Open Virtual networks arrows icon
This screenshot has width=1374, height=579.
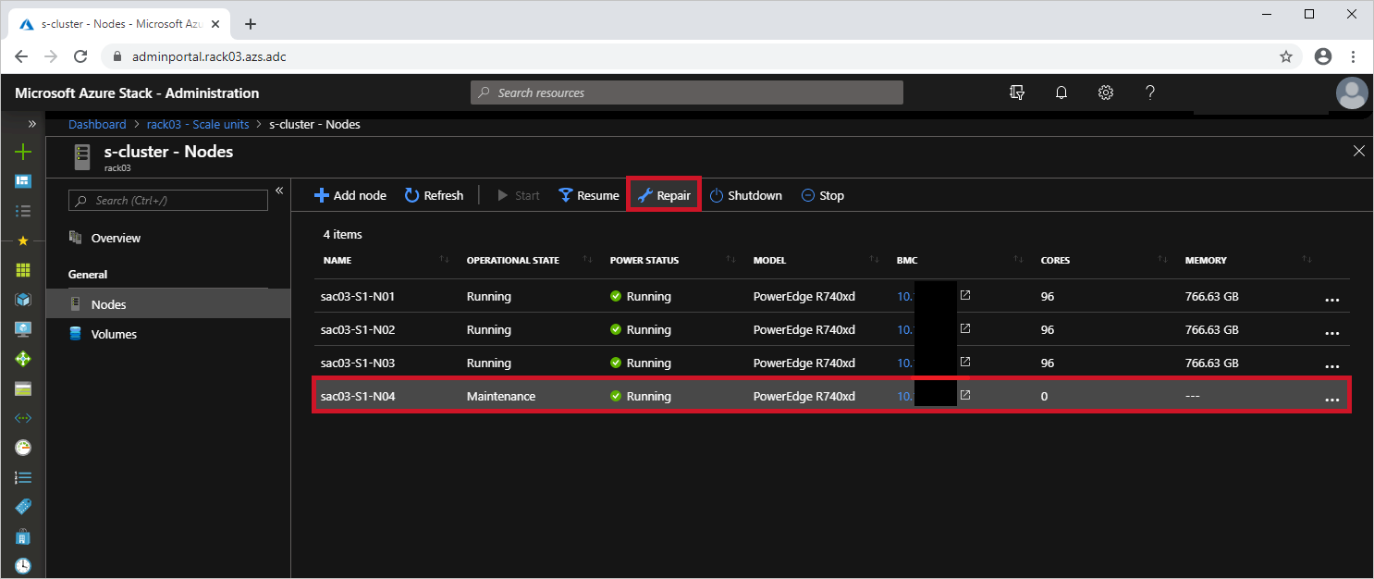coord(23,418)
